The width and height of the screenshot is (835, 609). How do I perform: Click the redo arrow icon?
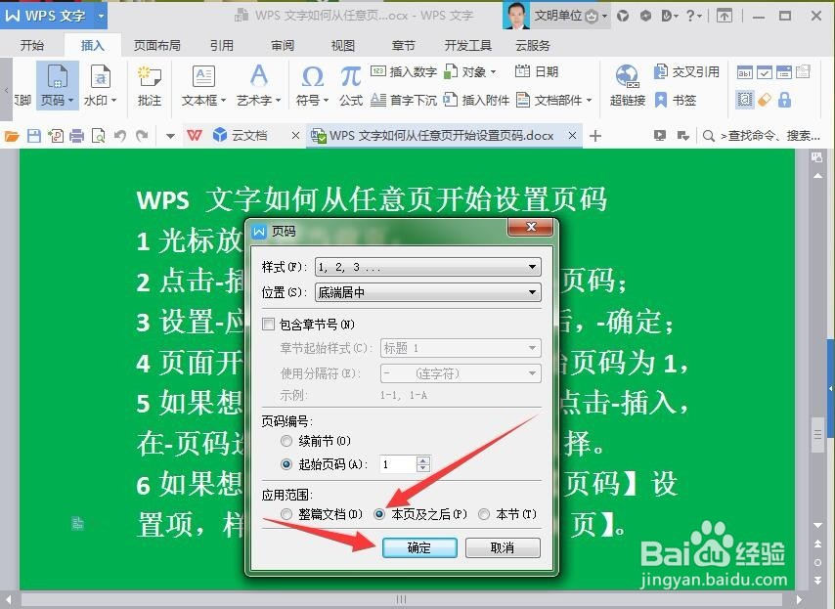[142, 136]
